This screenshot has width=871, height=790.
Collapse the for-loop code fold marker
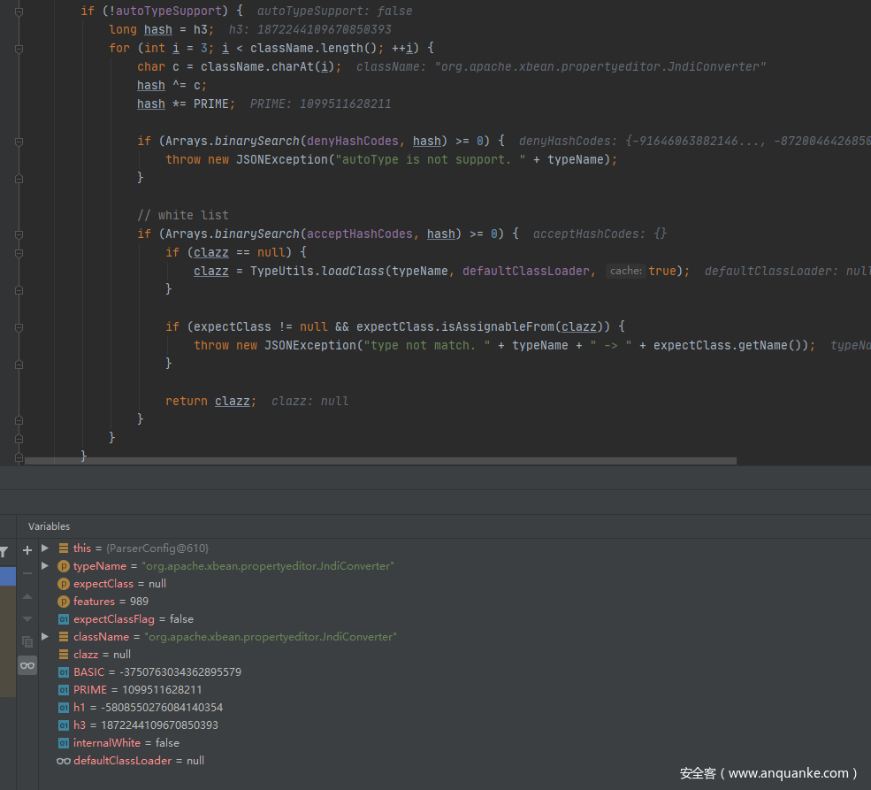pyautogui.click(x=19, y=48)
